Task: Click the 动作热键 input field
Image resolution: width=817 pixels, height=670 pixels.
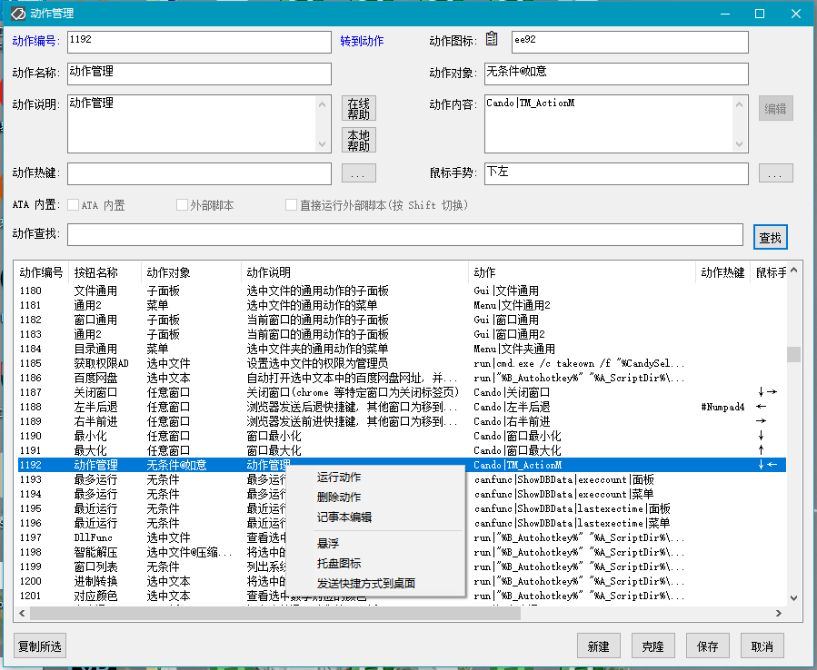Action: (199, 174)
